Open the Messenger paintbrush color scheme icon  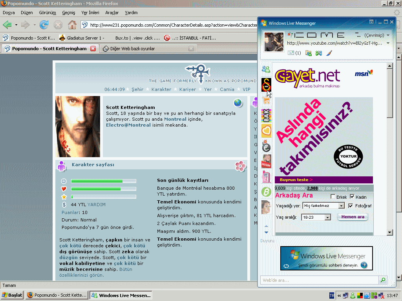329,53
